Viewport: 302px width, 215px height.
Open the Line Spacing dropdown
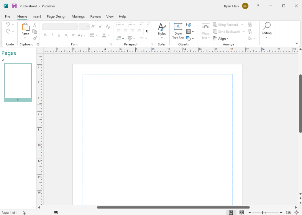pyautogui.click(x=120, y=38)
